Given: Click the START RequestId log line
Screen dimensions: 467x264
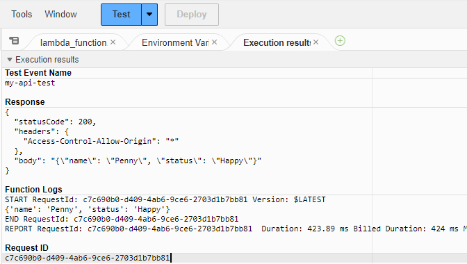Looking at the screenshot, I should click(x=165, y=199).
